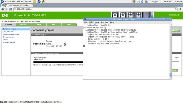This screenshot has height=103, width=183.
Task: Click the site info icon in the address bar
Action: pos(15,9)
